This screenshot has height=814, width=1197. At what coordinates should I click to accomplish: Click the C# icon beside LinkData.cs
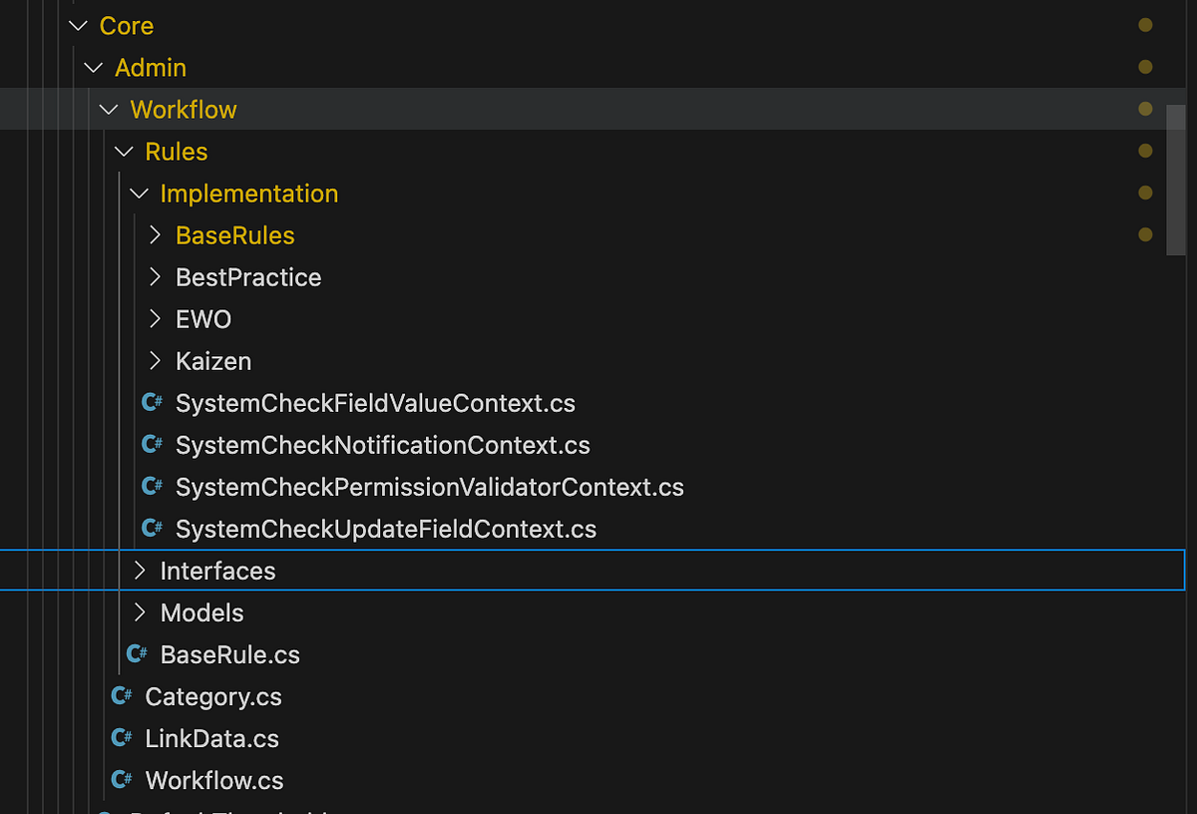[121, 737]
